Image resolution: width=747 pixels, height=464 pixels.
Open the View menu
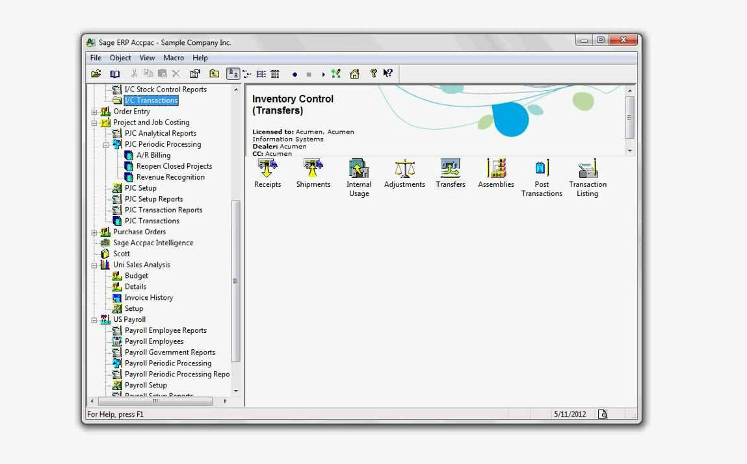coord(147,58)
